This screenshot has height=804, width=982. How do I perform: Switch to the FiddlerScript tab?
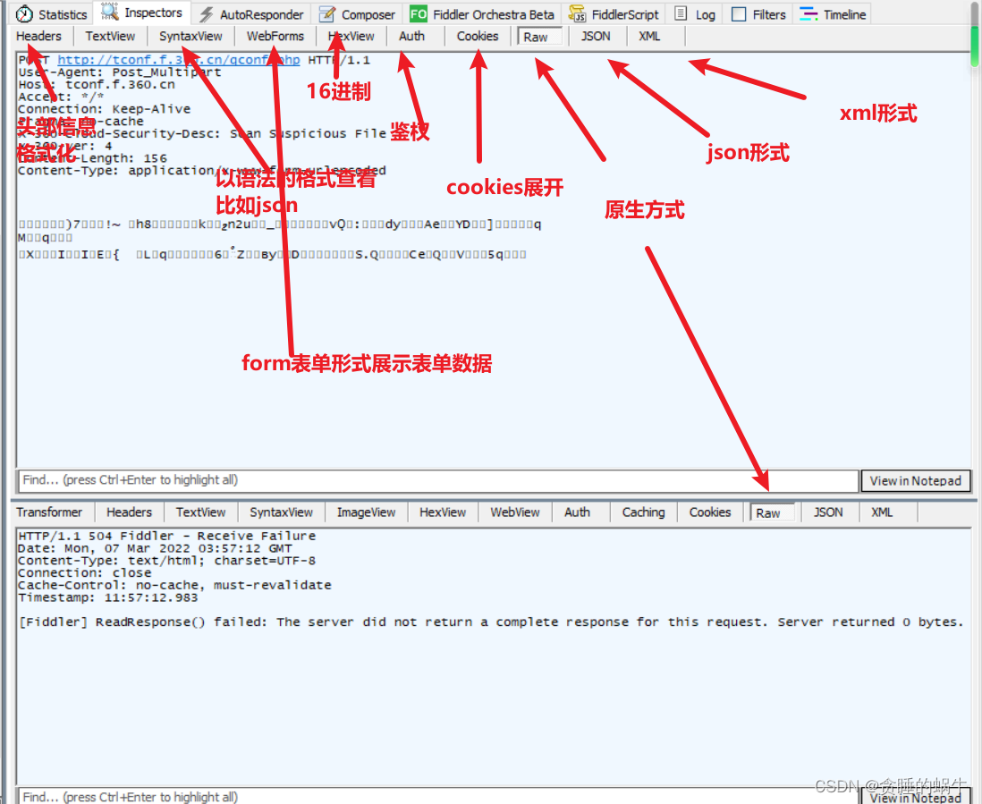[614, 13]
